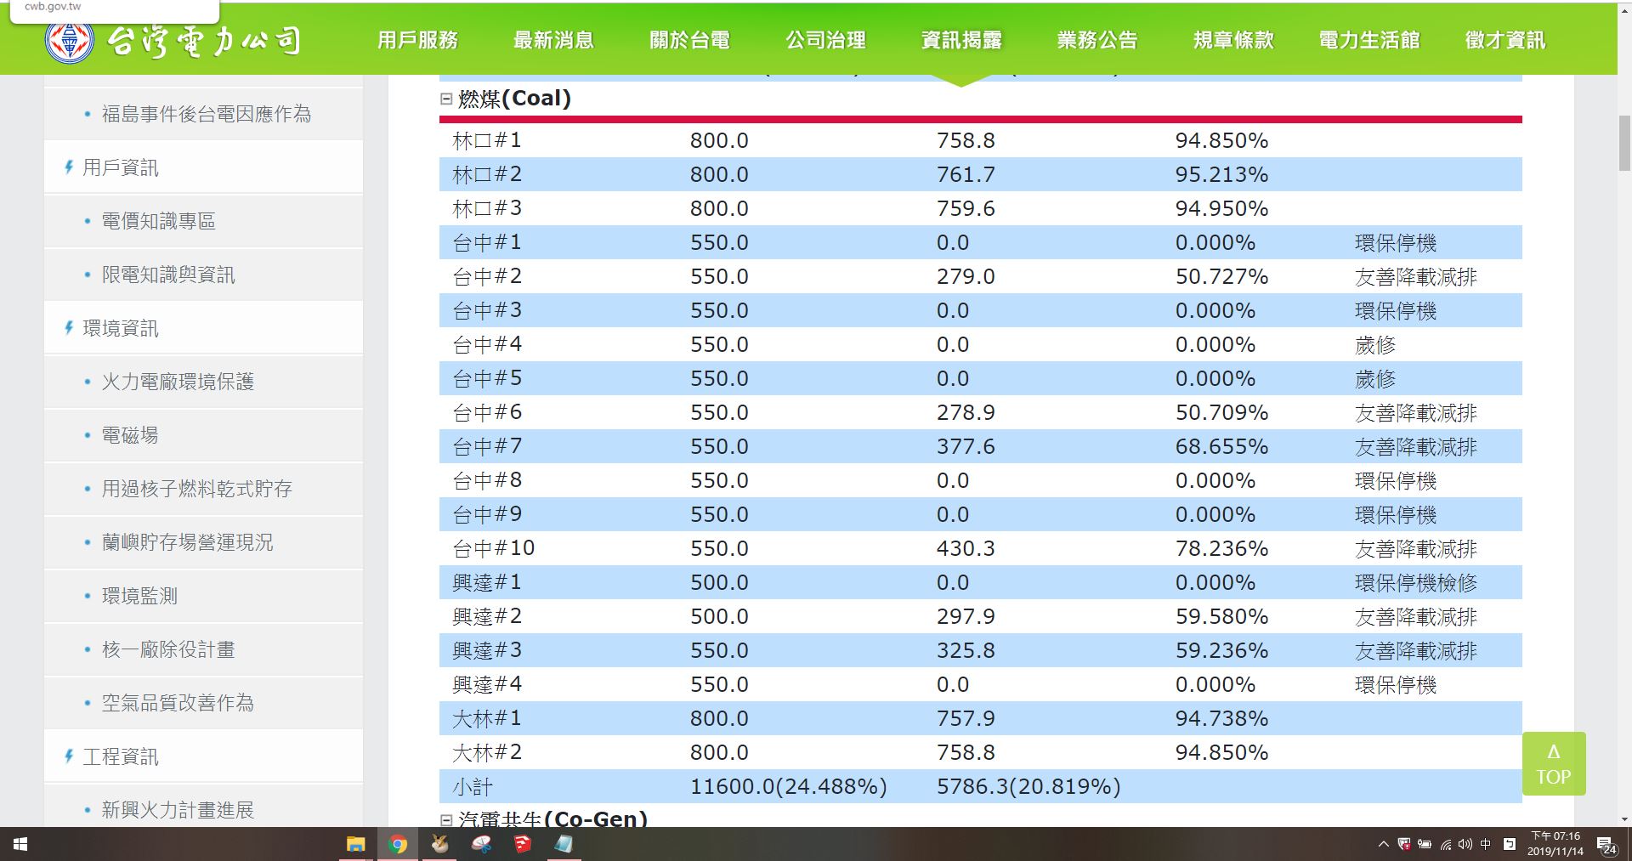Open the Windows Start menu
Image resolution: width=1632 pixels, height=861 pixels.
pos(20,844)
